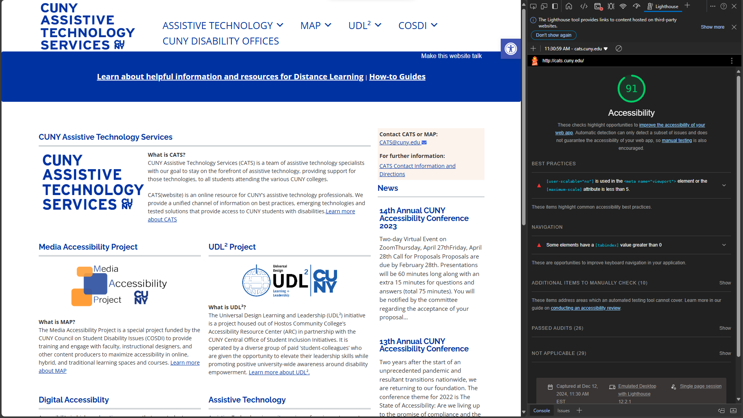Expand the tabindex greater than 0 audit
This screenshot has width=743, height=418.
(x=631, y=245)
